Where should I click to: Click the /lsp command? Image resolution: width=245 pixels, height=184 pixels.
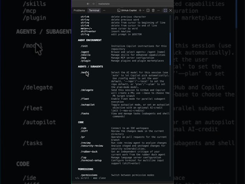pos(83,158)
